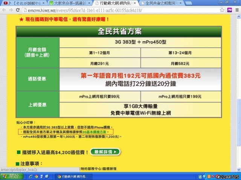Click the vertical scrollbar thumb

[x=239, y=122]
